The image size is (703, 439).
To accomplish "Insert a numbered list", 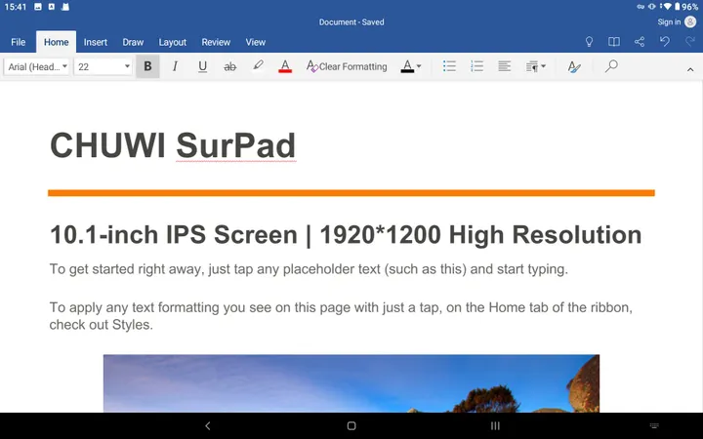I will [477, 66].
